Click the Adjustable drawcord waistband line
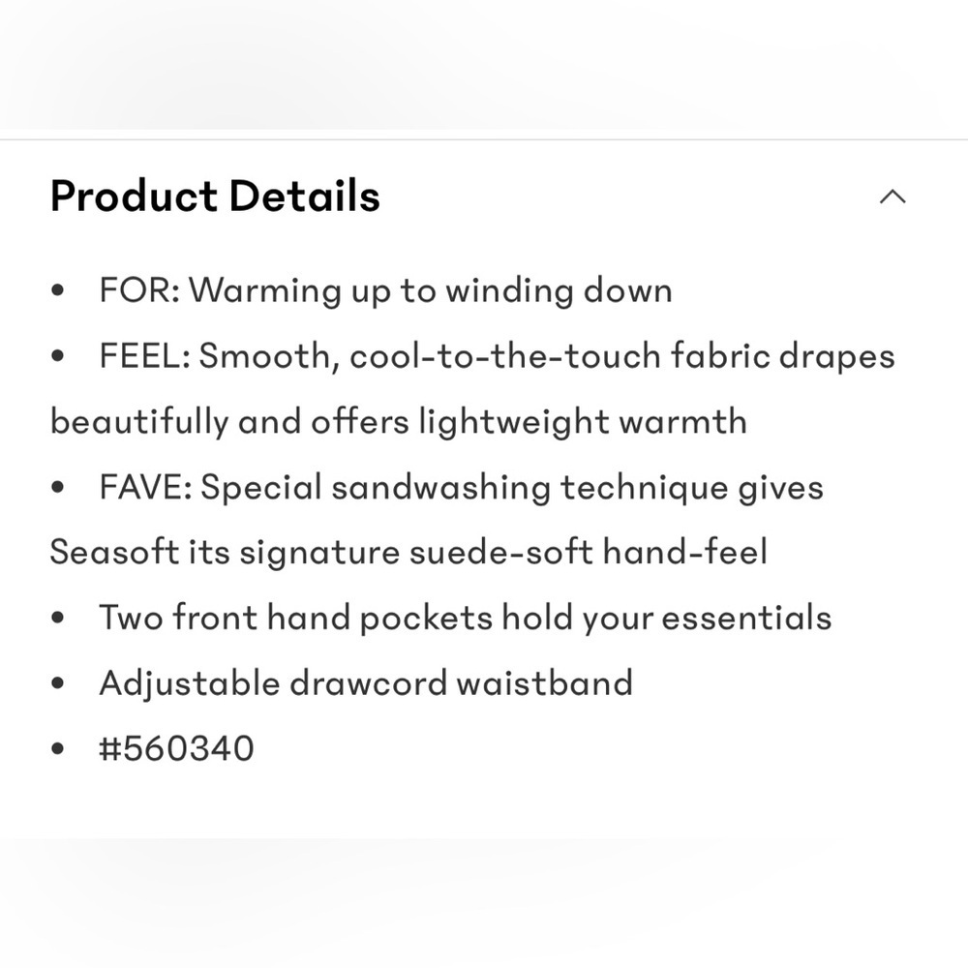 click(x=366, y=683)
